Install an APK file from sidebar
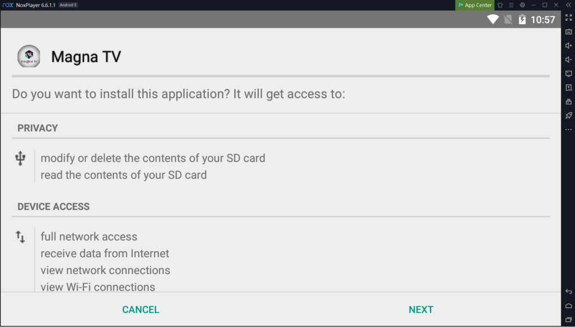Screen dimensions: 575x327 coord(568,88)
